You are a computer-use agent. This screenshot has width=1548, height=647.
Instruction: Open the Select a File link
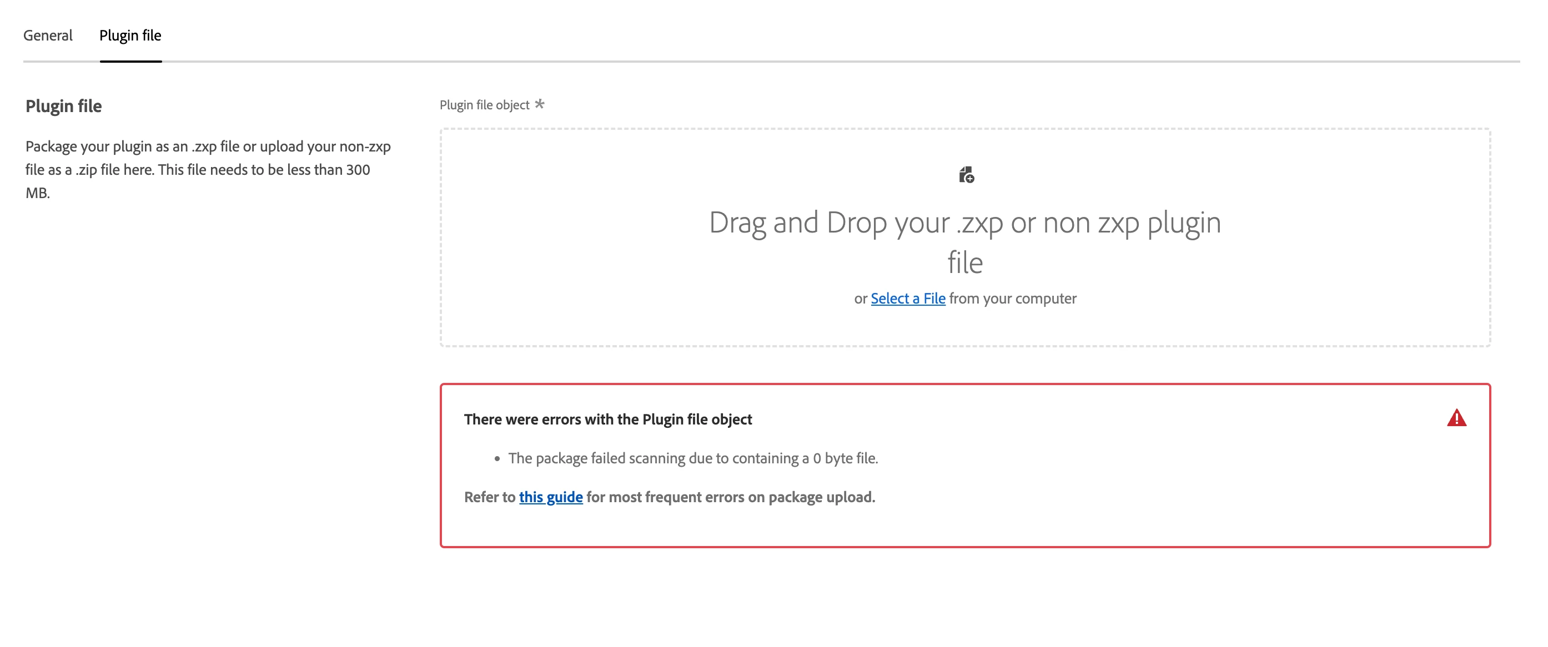click(x=907, y=299)
